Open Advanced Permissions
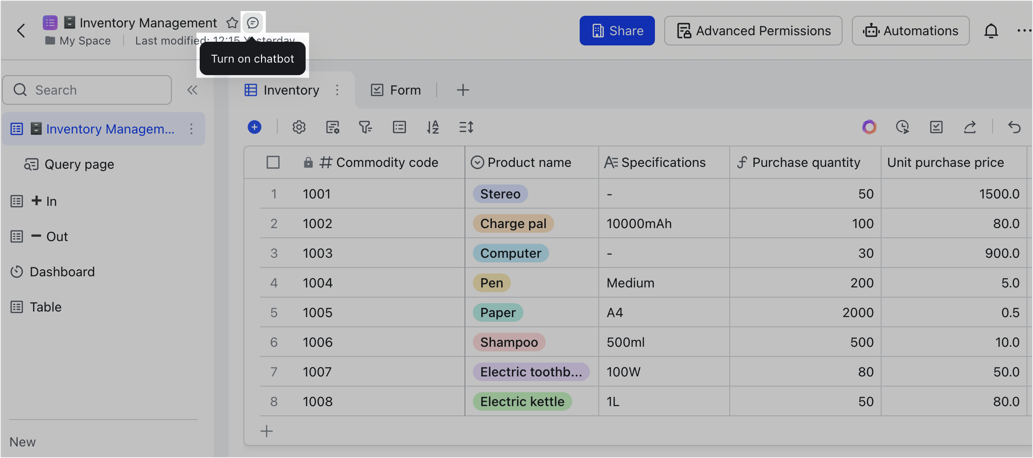The image size is (1033, 458). [x=753, y=31]
